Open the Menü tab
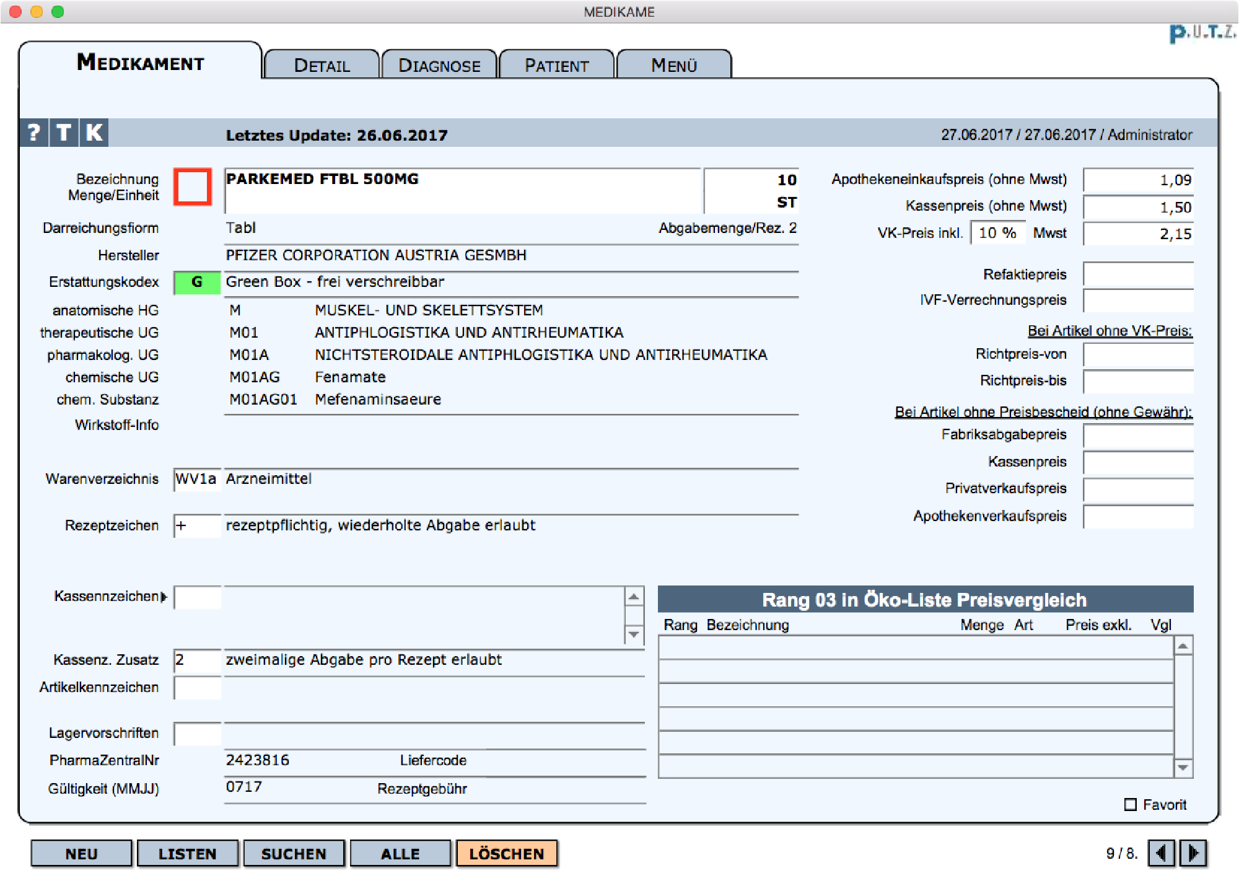 674,65
